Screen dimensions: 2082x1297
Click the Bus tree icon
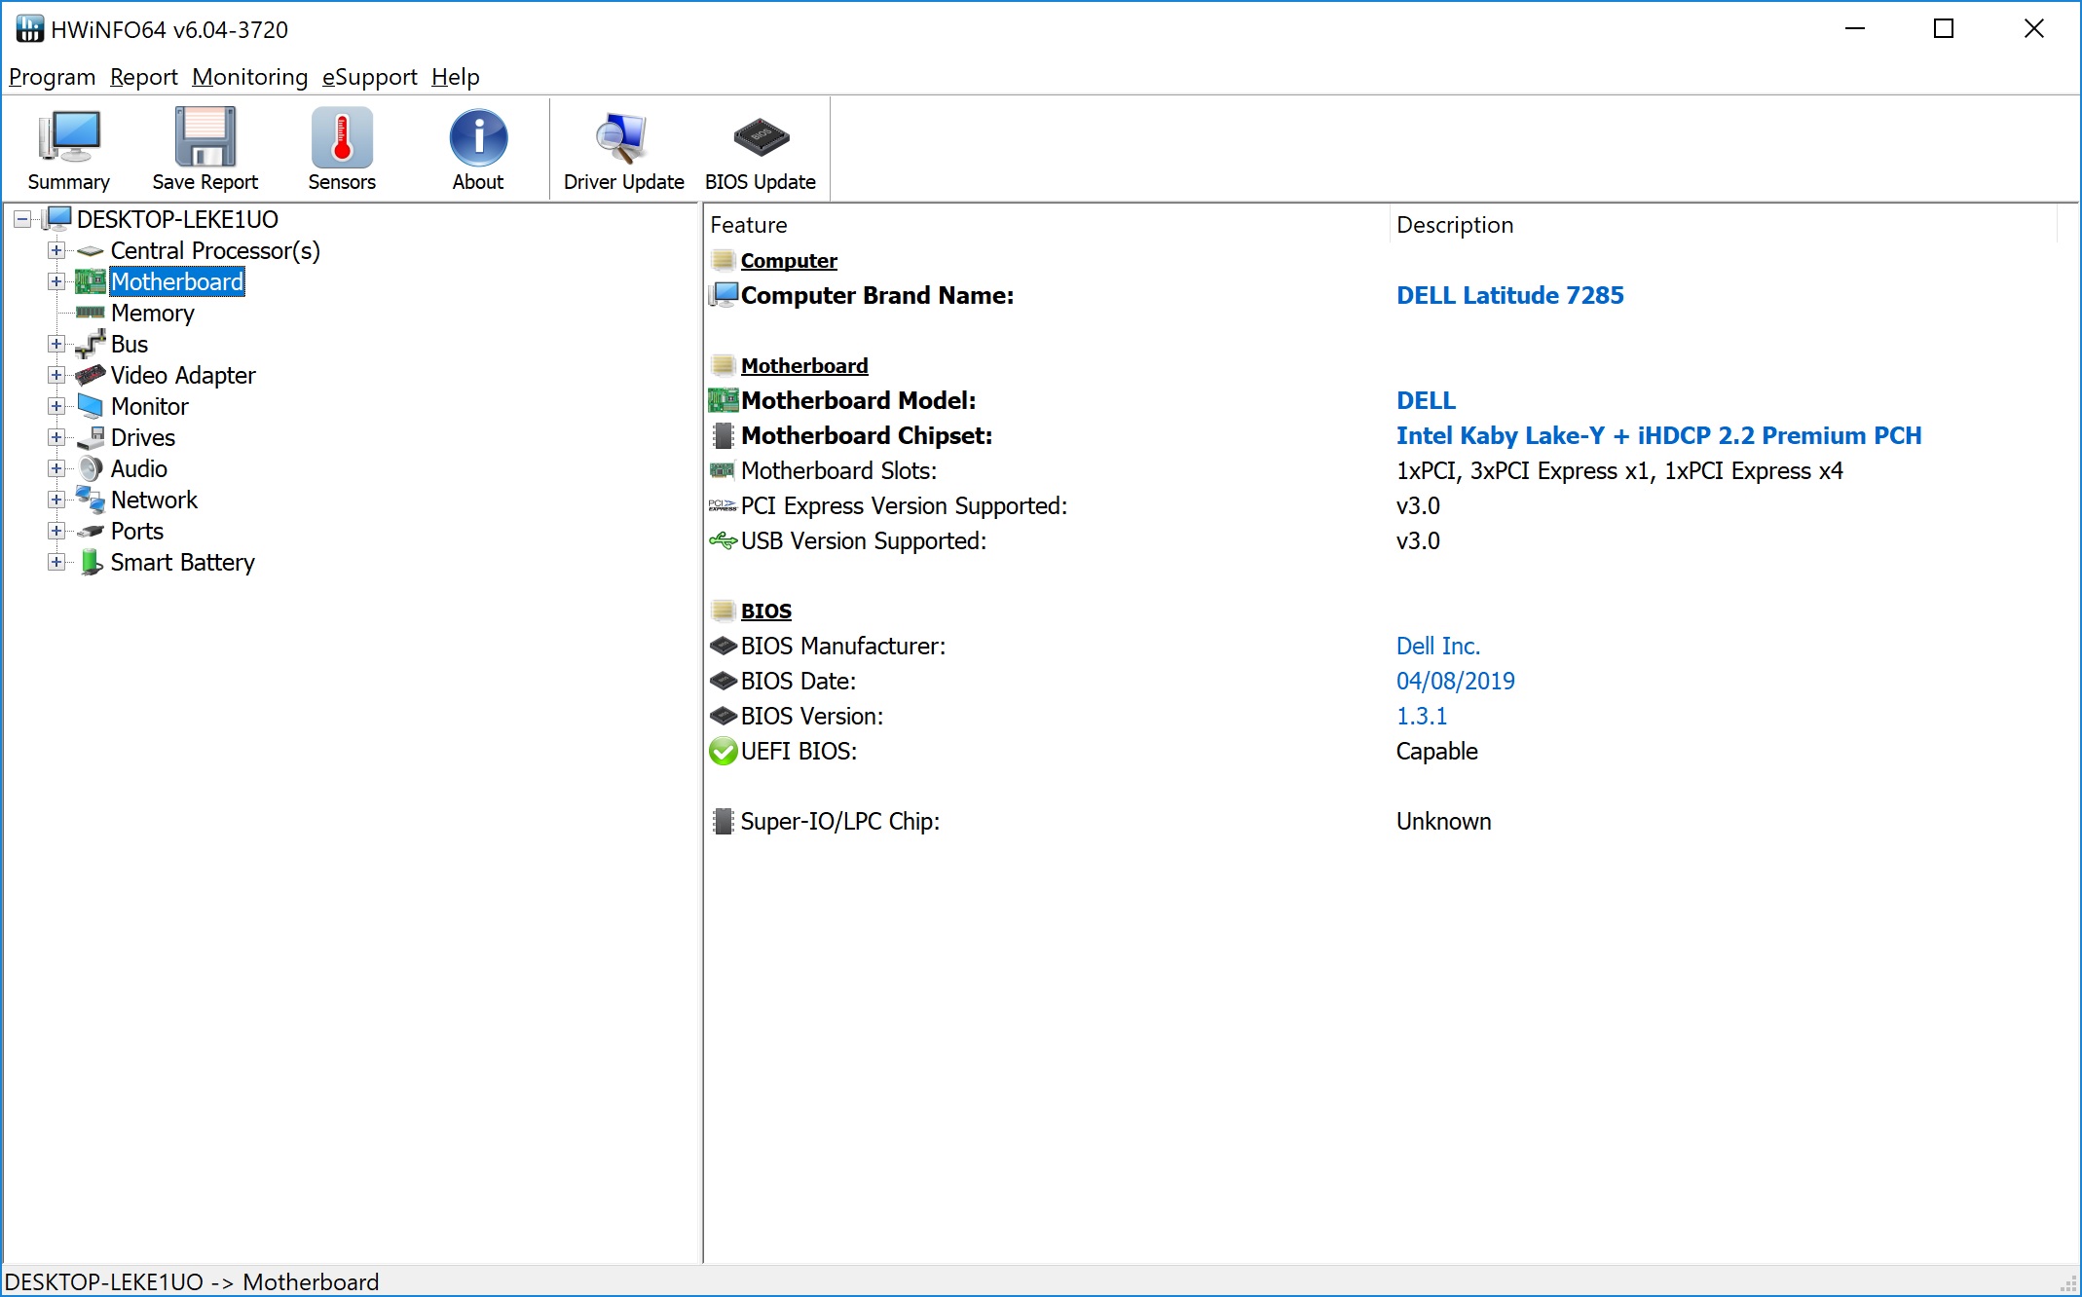[x=91, y=344]
